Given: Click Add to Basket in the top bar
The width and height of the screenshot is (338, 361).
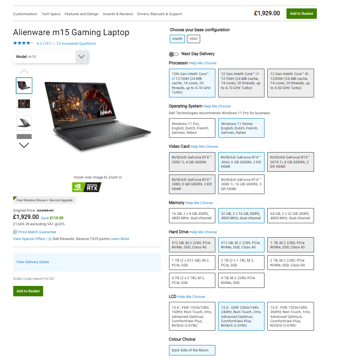Looking at the screenshot, I should [x=301, y=14].
